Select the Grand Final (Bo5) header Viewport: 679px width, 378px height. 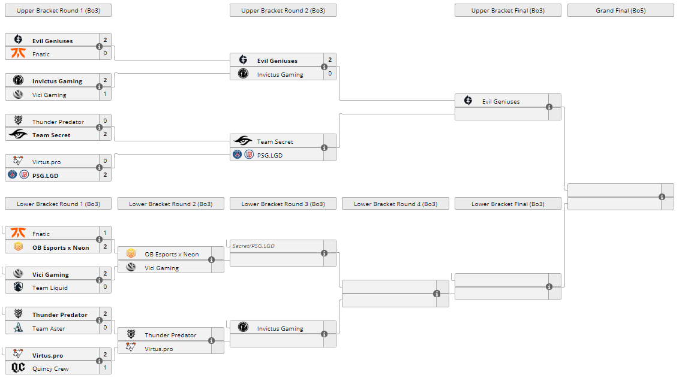[x=620, y=10]
